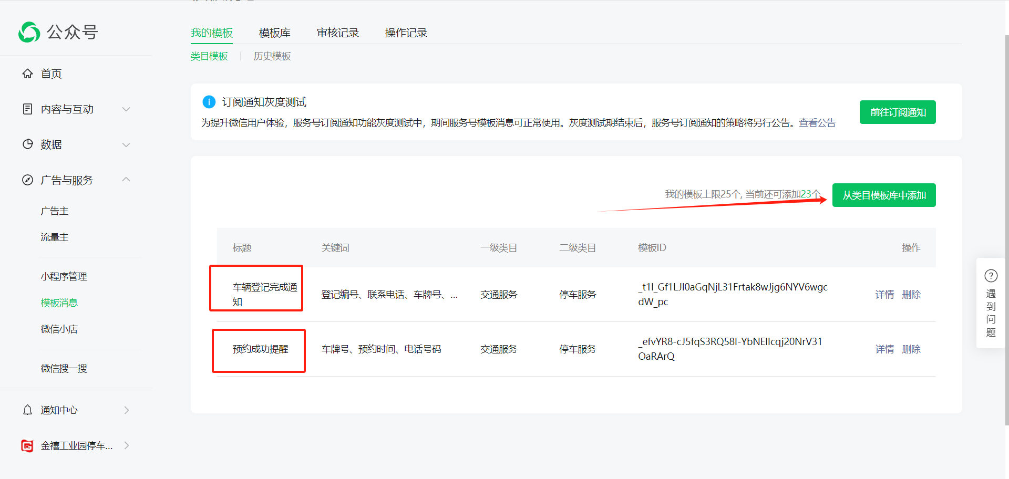
Task: Open the 首页 home icon
Action: click(x=28, y=74)
